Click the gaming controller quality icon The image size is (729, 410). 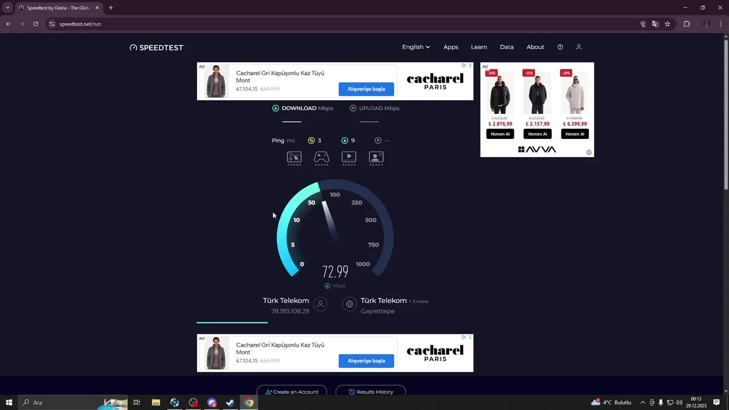pos(322,157)
